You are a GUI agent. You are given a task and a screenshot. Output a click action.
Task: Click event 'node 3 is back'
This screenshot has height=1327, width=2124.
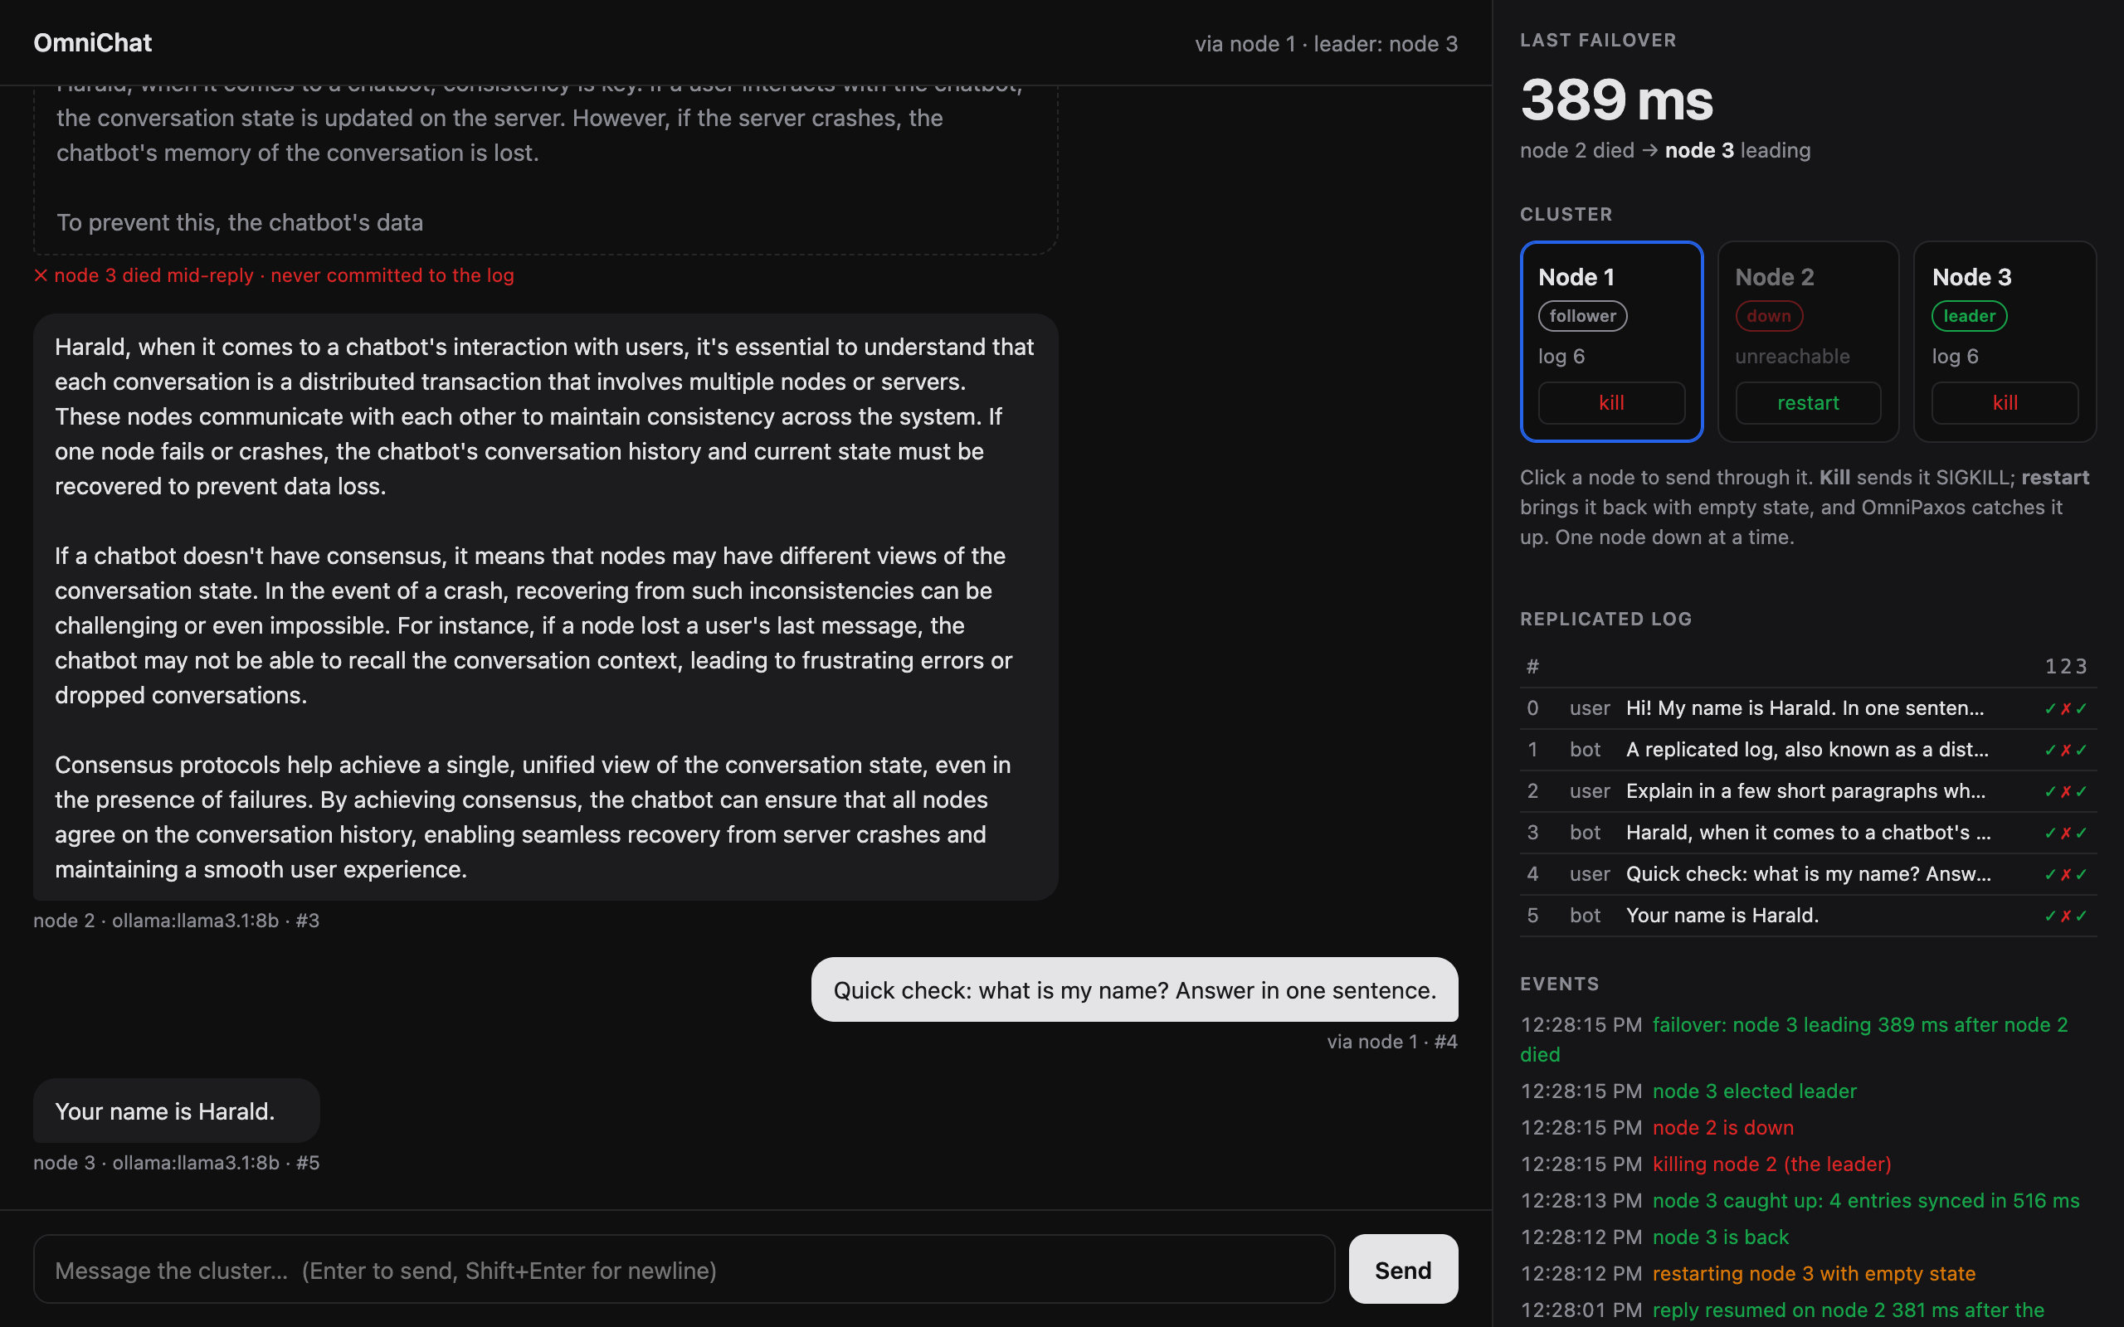click(x=1720, y=1237)
